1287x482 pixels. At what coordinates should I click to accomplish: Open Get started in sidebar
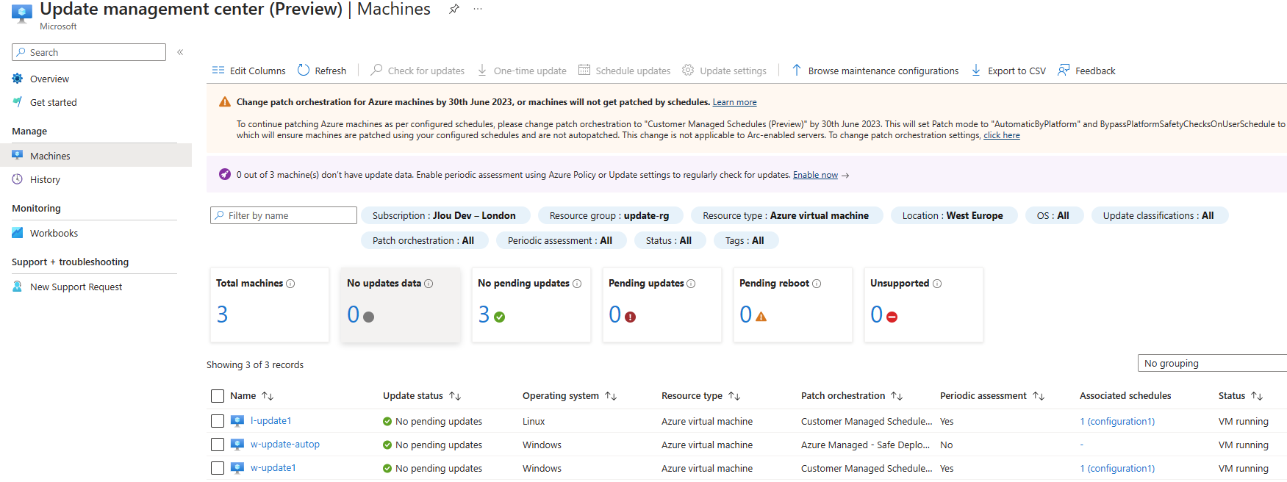click(53, 102)
